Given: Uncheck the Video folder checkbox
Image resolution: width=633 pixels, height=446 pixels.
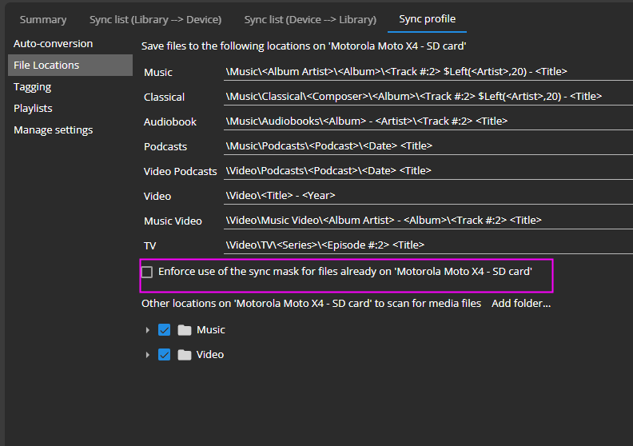Looking at the screenshot, I should point(165,355).
